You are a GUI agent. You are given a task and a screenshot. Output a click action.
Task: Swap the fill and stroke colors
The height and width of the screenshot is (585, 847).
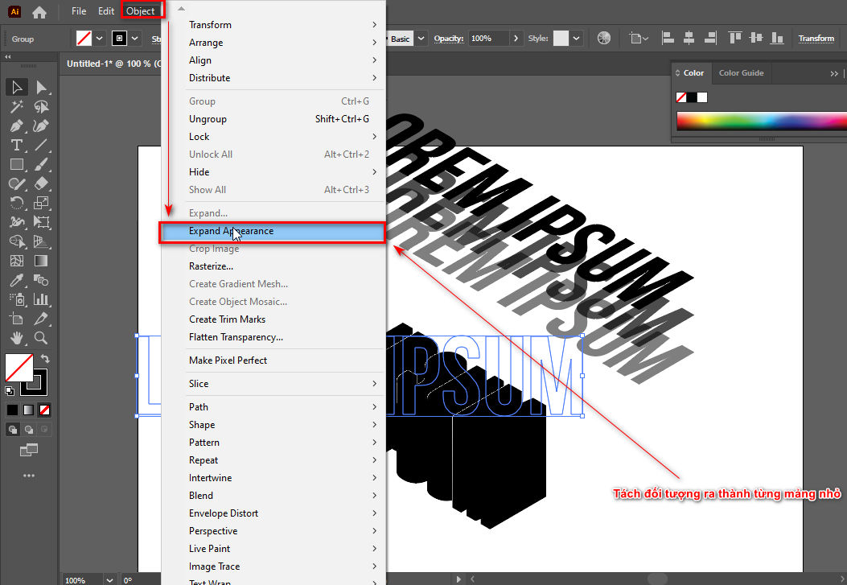coord(45,359)
